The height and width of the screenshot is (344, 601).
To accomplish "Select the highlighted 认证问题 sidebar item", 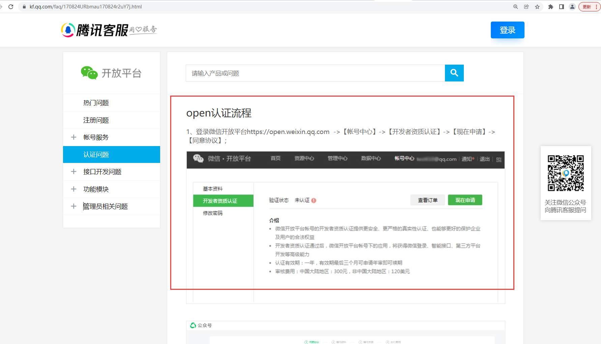I will click(x=112, y=154).
